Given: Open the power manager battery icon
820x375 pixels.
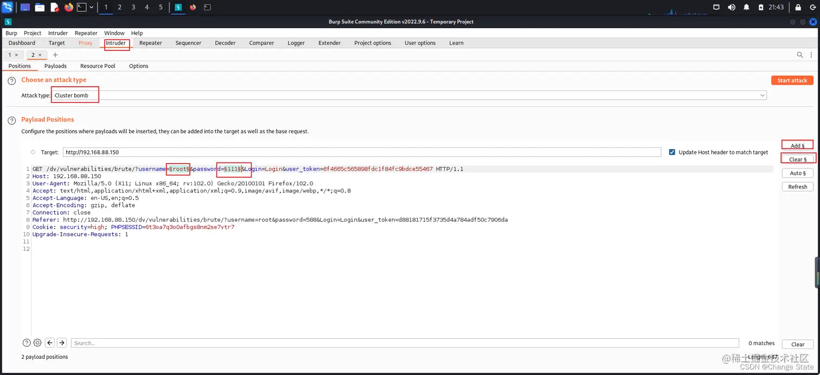Looking at the screenshot, I should [761, 7].
